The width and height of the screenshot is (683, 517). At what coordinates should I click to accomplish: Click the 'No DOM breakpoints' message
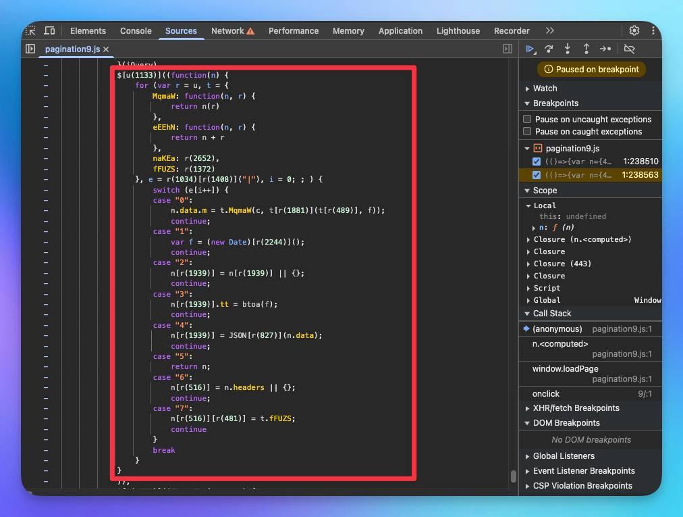click(x=591, y=440)
